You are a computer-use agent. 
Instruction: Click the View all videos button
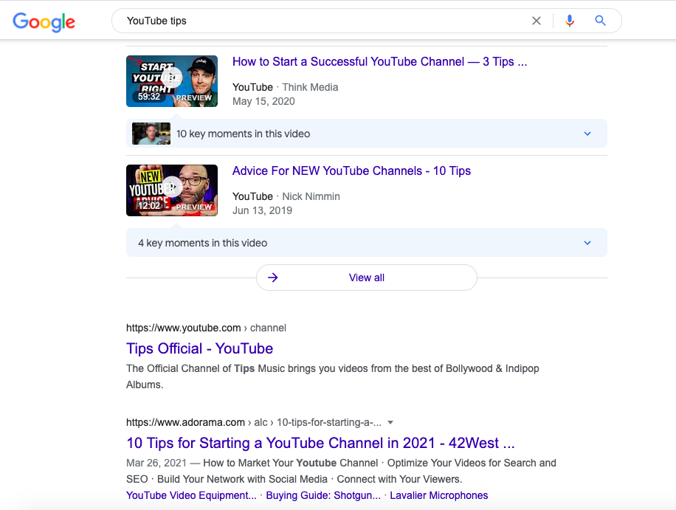[x=367, y=278]
